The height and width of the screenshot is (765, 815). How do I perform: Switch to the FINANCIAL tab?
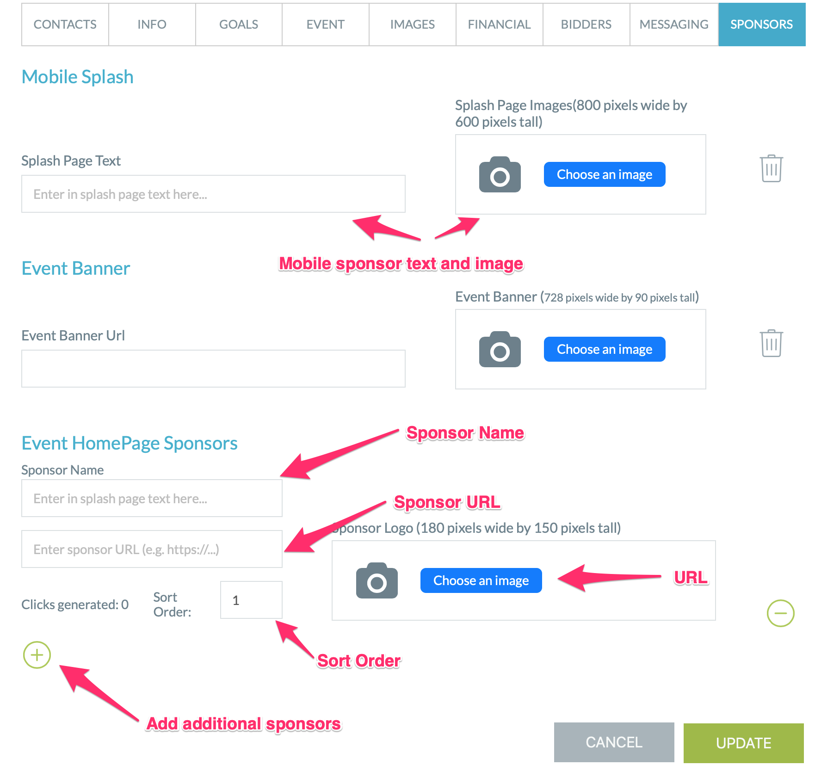coord(499,25)
